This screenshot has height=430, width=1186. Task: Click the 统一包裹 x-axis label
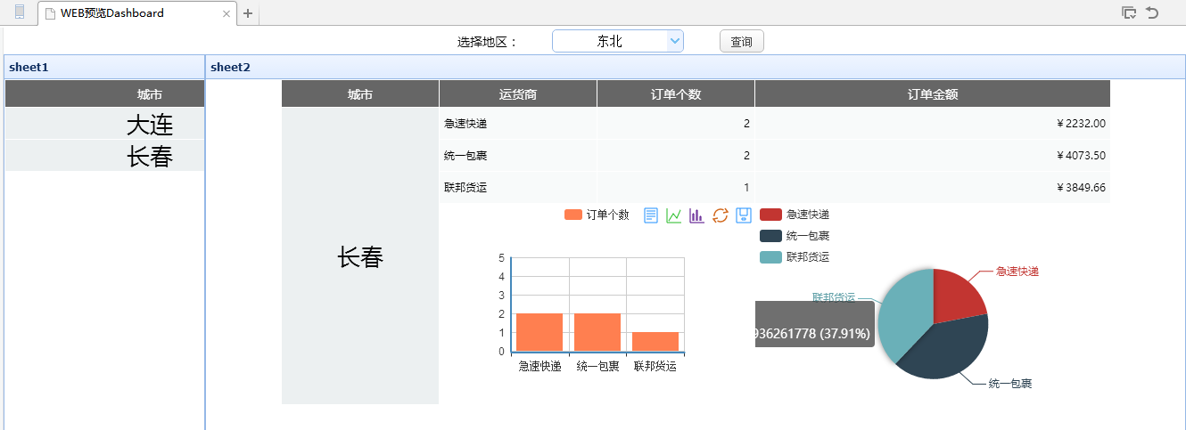[x=597, y=366]
